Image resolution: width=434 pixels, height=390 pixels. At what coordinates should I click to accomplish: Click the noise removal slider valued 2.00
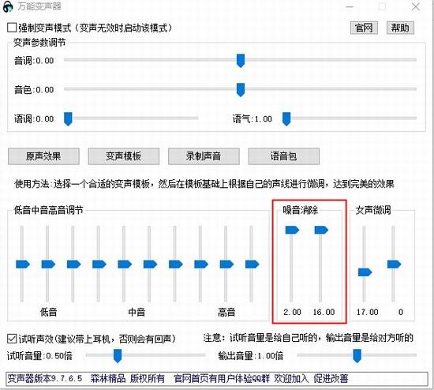click(x=292, y=230)
